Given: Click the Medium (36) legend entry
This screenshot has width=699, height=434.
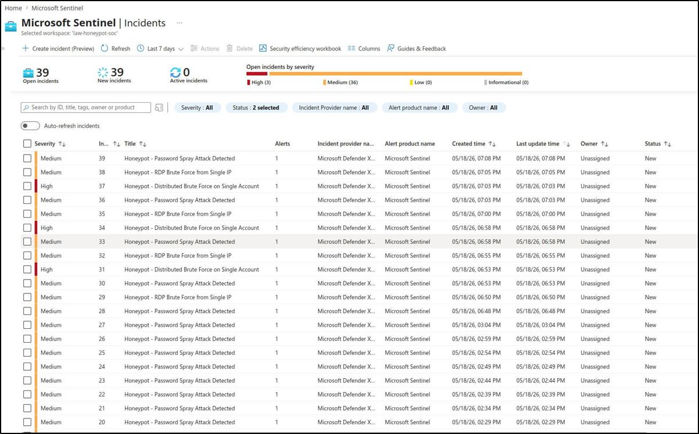Looking at the screenshot, I should click(x=341, y=83).
